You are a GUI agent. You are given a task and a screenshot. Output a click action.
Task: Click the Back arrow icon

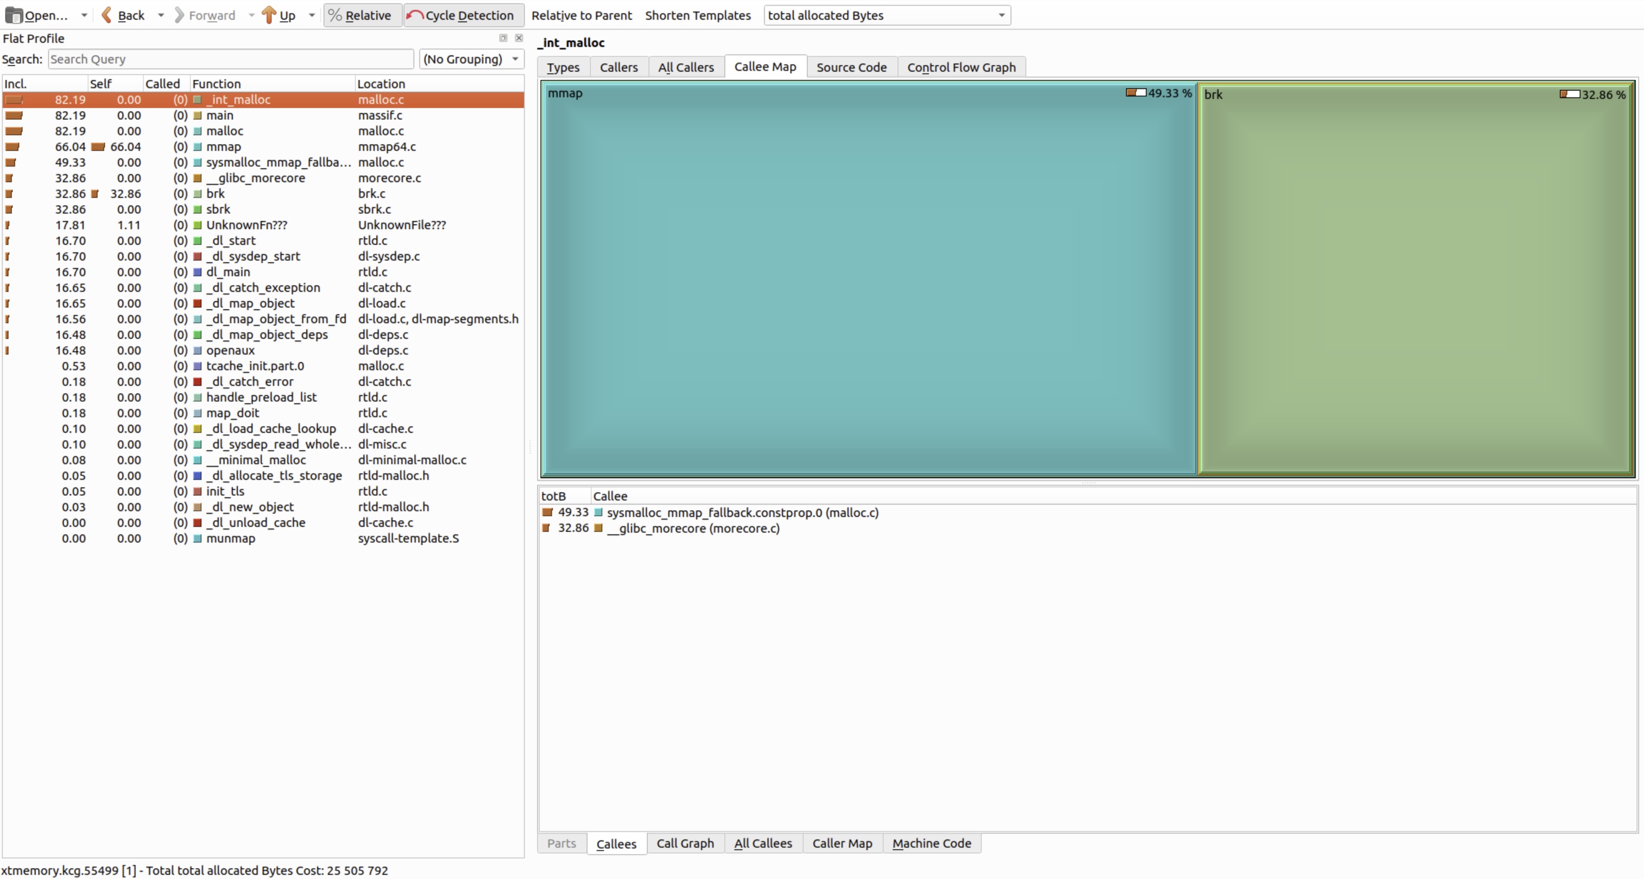pos(107,15)
